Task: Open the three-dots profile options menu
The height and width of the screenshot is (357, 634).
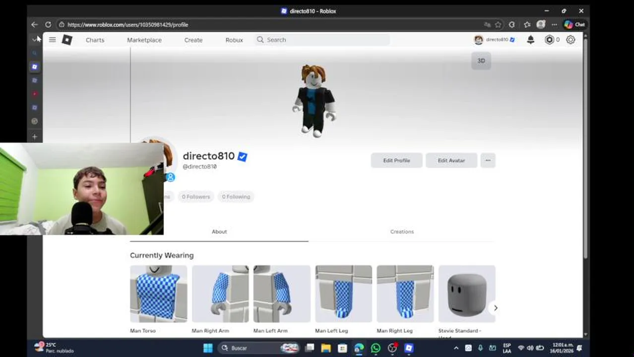Action: click(488, 161)
